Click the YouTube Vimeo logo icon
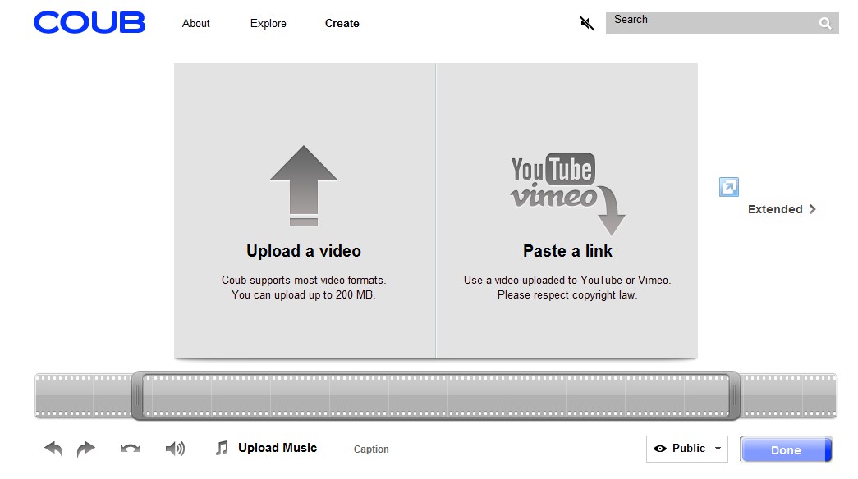The height and width of the screenshot is (479, 858). coord(567,193)
